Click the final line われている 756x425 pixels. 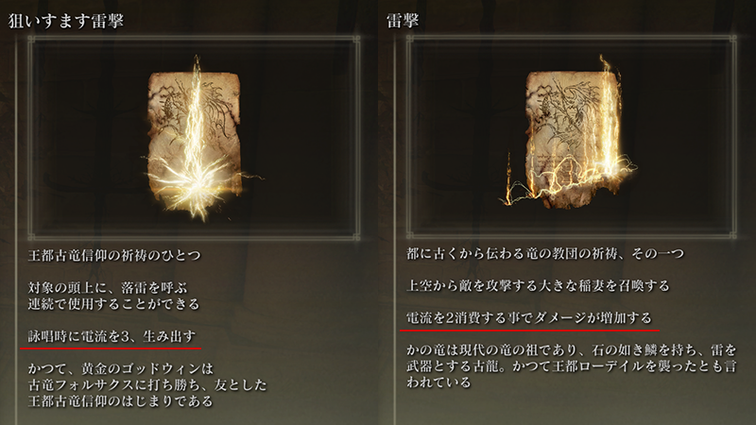click(x=438, y=382)
